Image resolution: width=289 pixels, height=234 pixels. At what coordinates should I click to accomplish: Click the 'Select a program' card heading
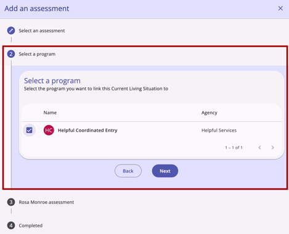52,81
